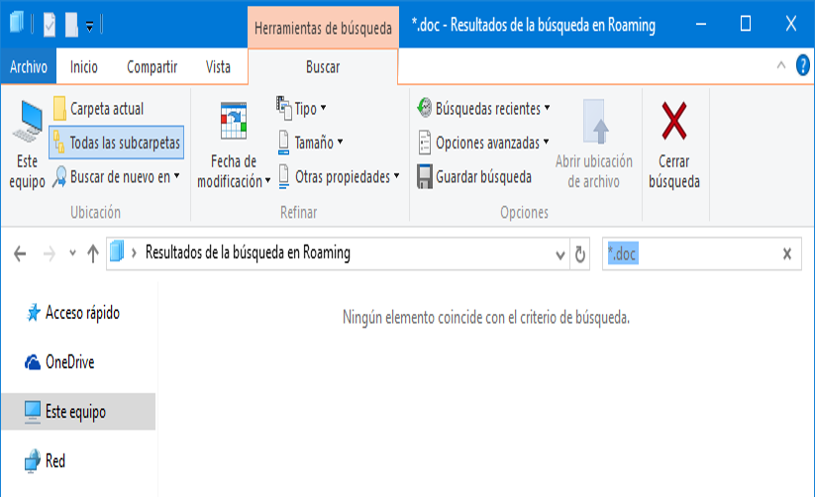Refresh the search results
Viewport: 815px width, 497px height.
pyautogui.click(x=580, y=254)
